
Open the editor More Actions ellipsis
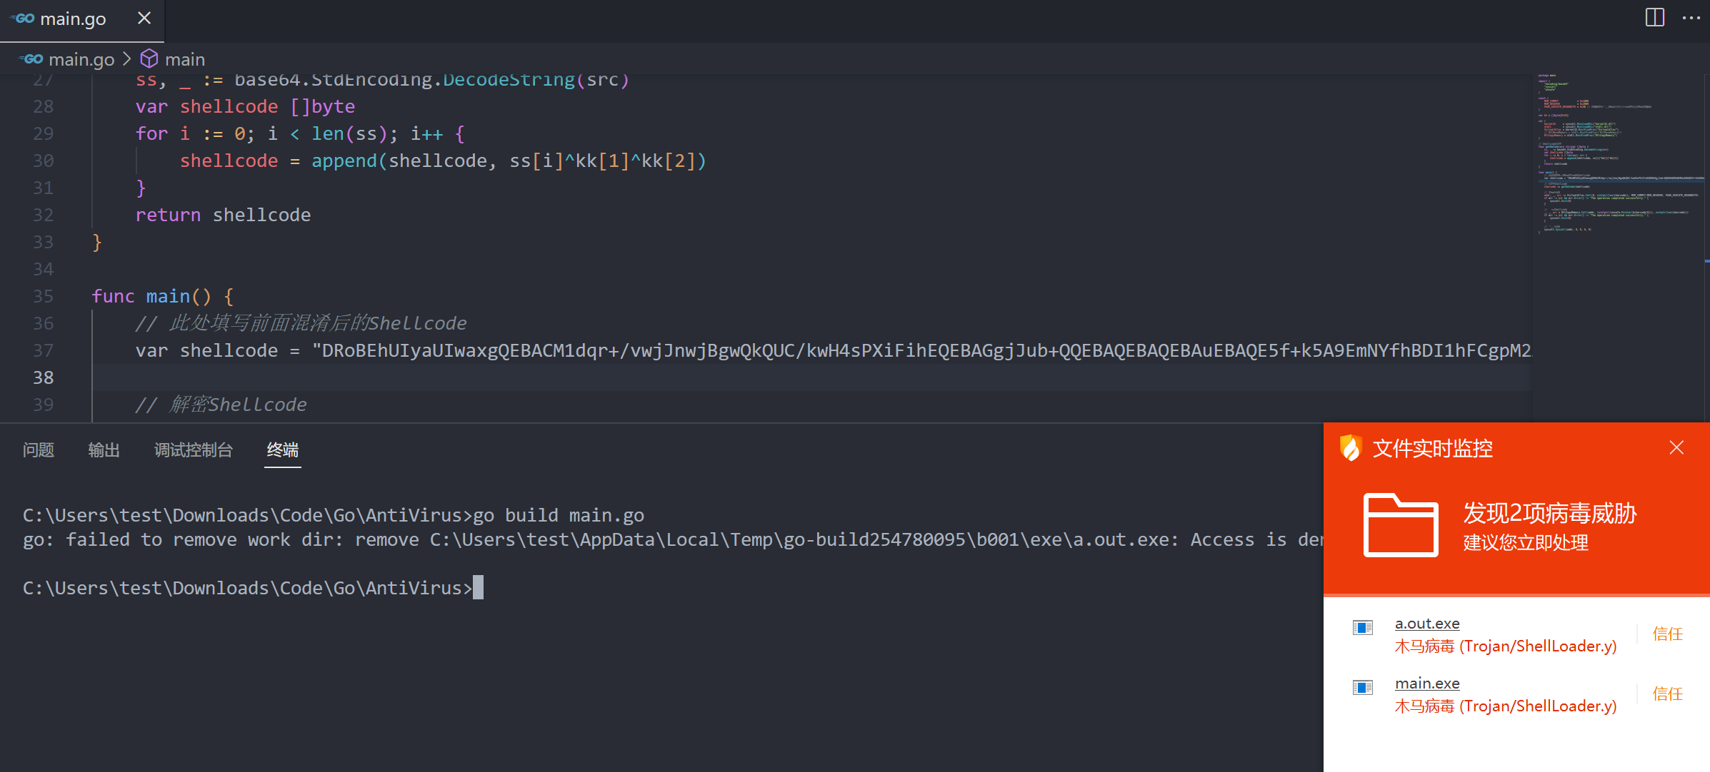coord(1691,18)
